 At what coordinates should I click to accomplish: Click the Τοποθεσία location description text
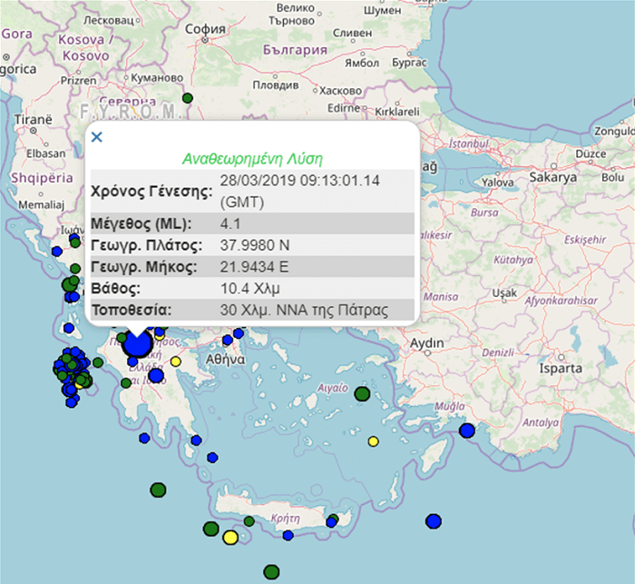tap(304, 311)
